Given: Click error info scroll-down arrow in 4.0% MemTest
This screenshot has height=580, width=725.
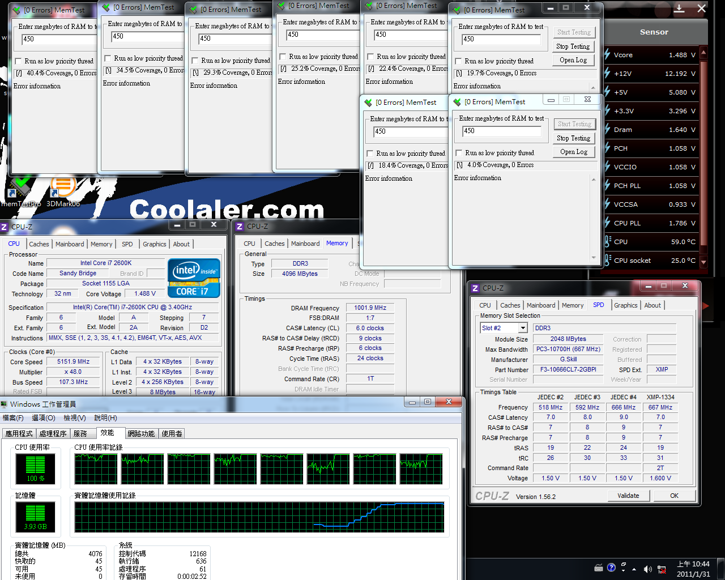Looking at the screenshot, I should pyautogui.click(x=594, y=258).
